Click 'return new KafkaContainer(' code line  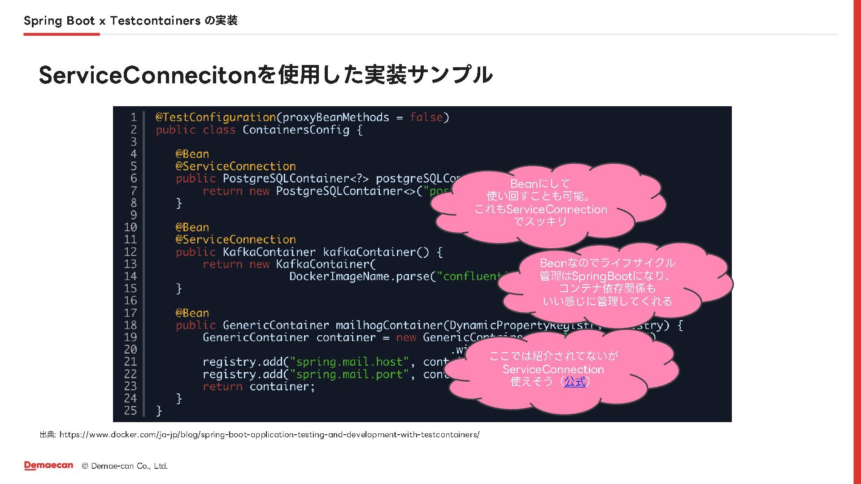(x=289, y=264)
